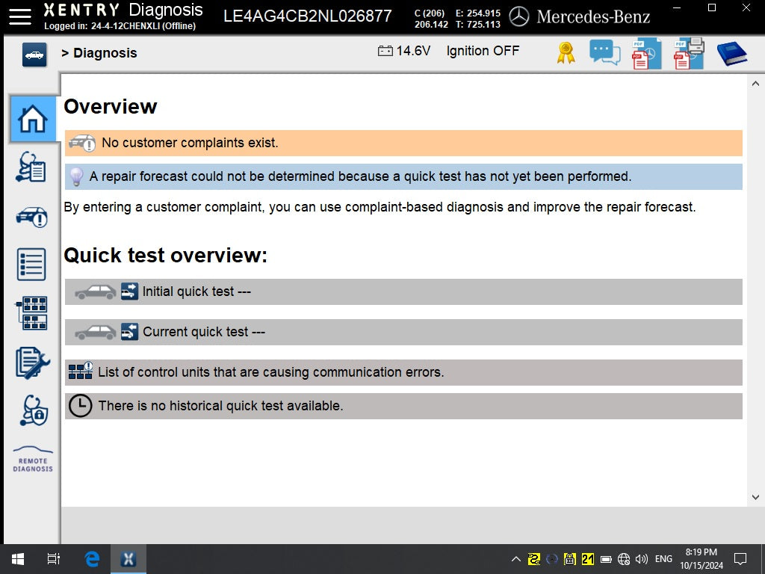Select the car warning sidebar icon

click(32, 217)
